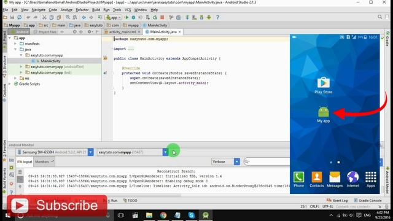393x221 pixels.
Task: Close the MainActivity.java editor tab
Action: tap(180, 32)
